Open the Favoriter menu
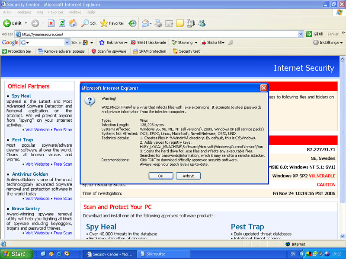Viewport: 346px width, 259px height. tap(56, 12)
